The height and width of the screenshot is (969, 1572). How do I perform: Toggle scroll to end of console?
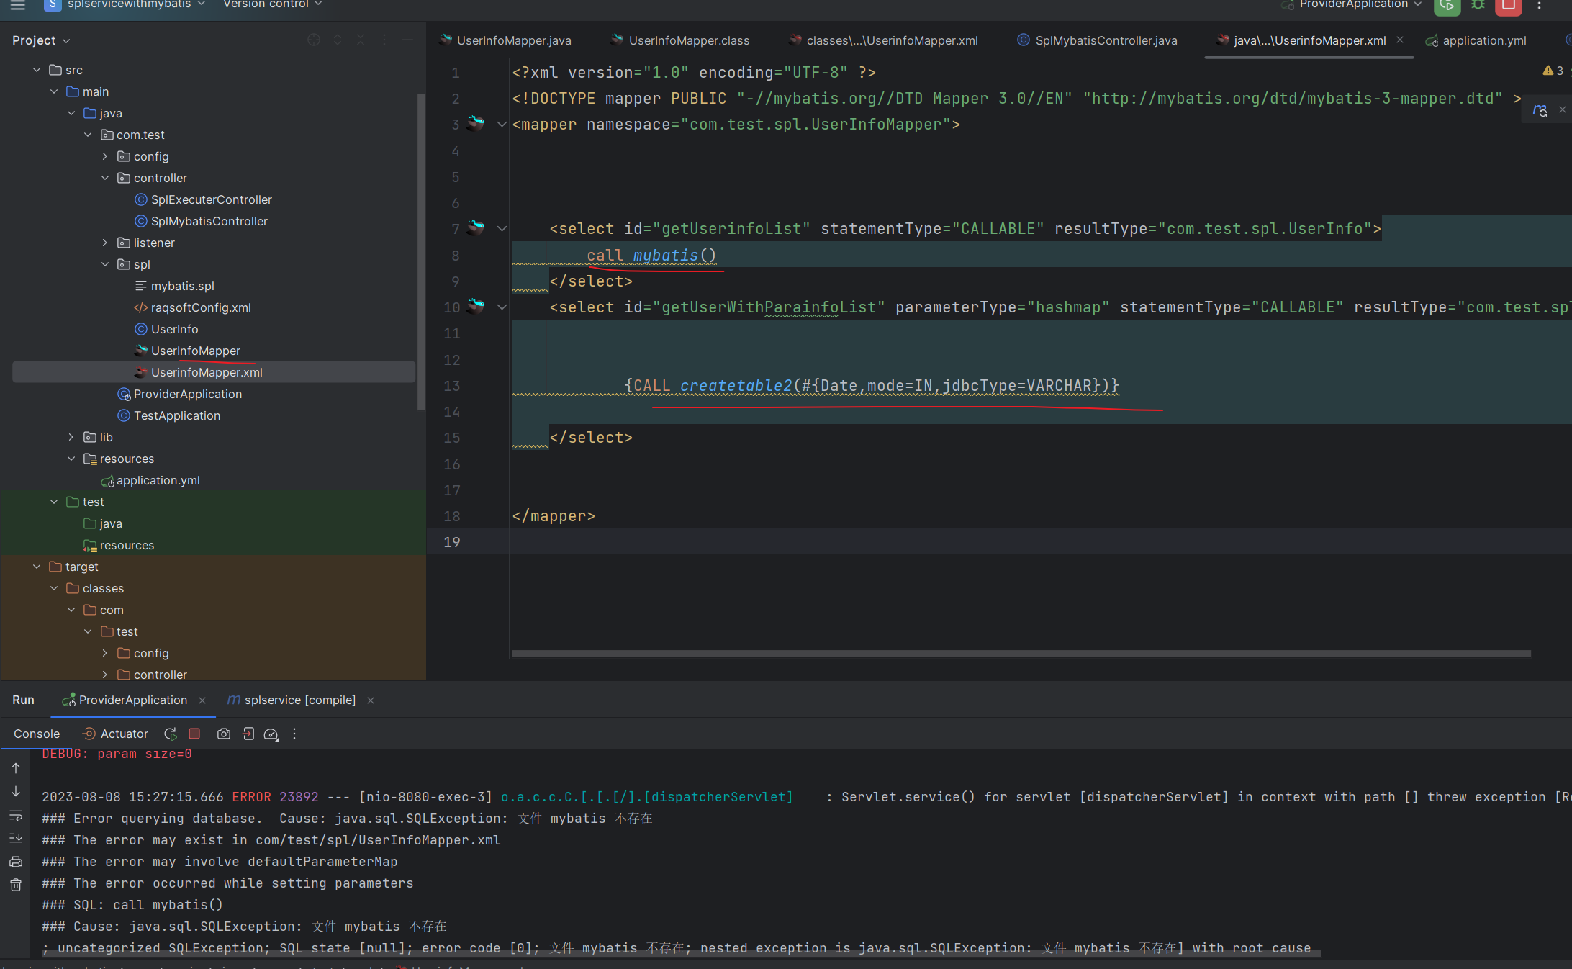[16, 838]
